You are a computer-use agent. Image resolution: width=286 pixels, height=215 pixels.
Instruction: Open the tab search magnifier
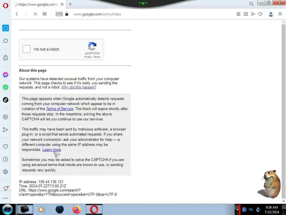[251, 4]
